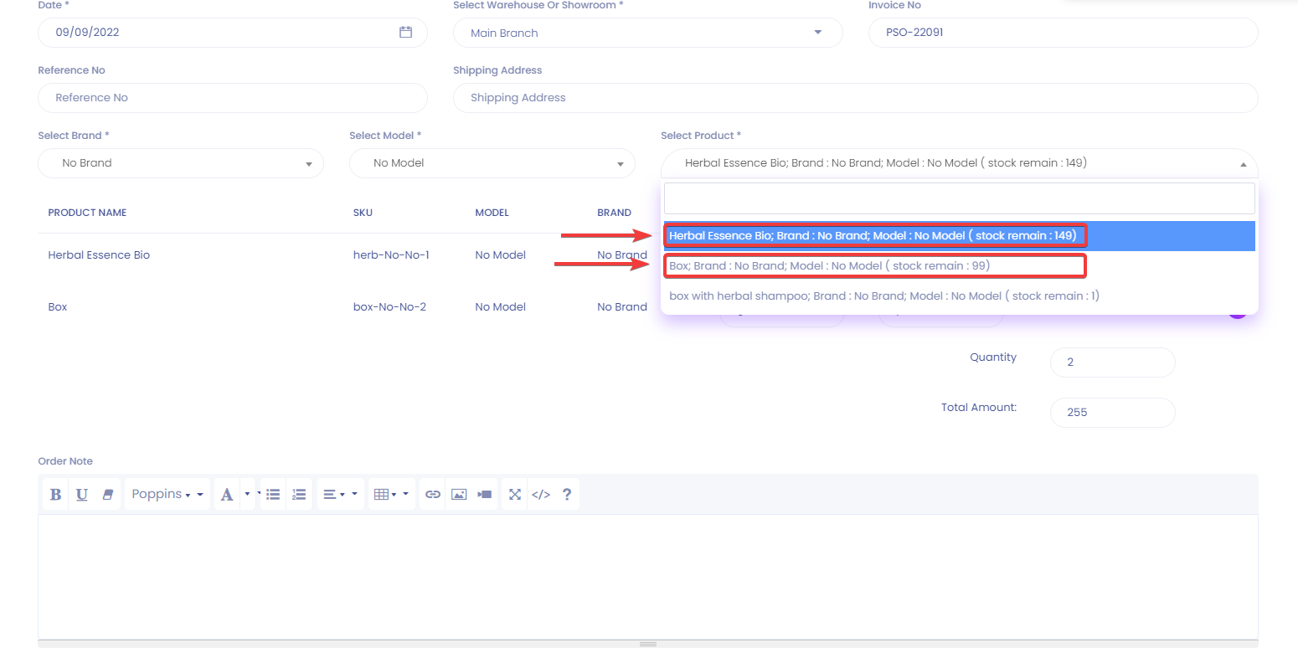Viewport: 1298px width, 658px height.
Task: Clear formatting with the eraser icon
Action: click(107, 494)
